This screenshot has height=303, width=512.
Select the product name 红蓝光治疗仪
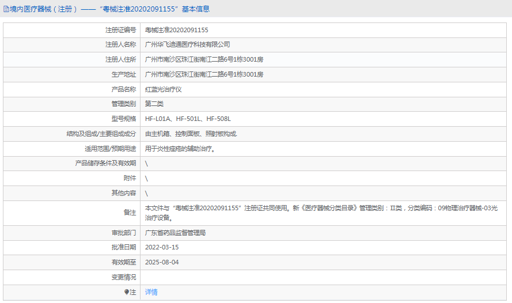[163, 89]
